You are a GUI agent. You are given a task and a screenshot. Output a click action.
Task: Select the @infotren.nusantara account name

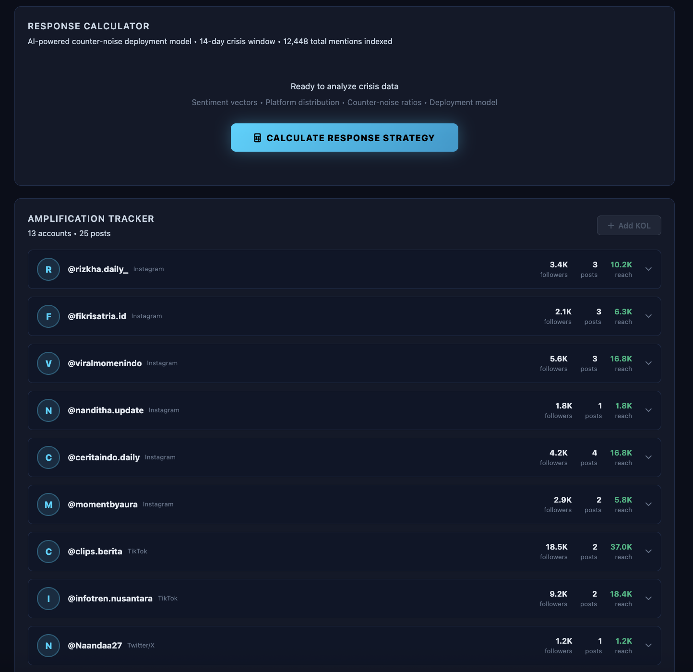[x=110, y=599]
